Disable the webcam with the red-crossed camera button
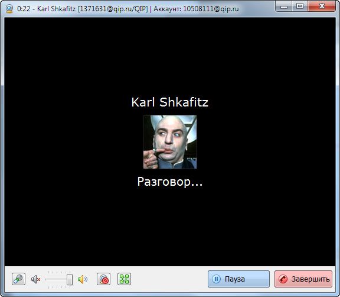The image size is (340, 297). (x=103, y=279)
